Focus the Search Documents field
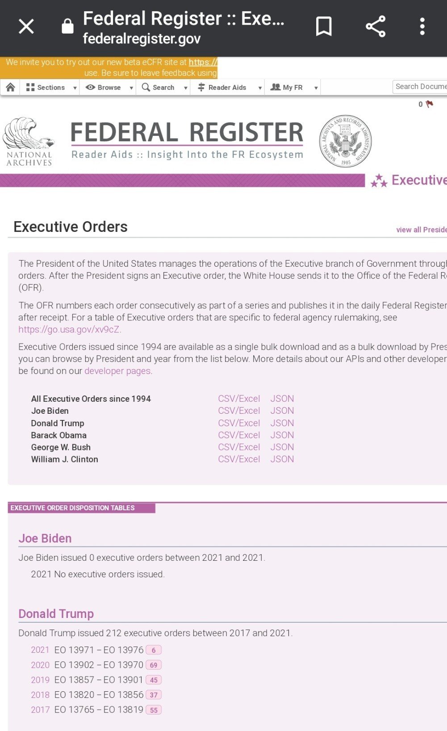 tap(420, 87)
